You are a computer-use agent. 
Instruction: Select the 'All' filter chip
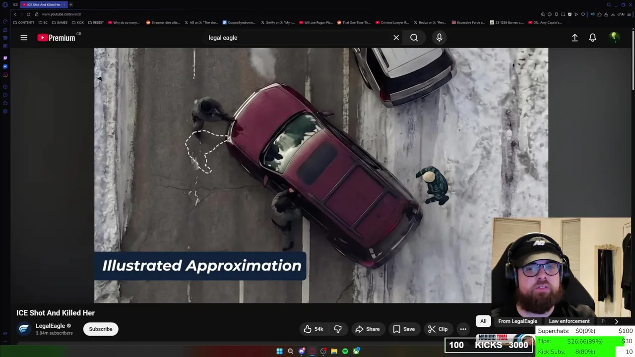tap(483, 321)
